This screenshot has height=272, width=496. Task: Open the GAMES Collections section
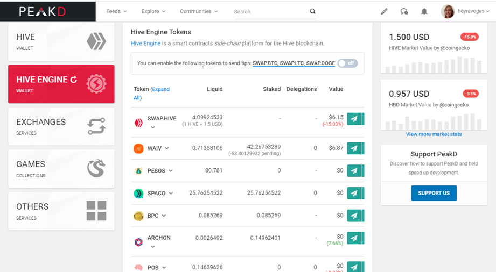pyautogui.click(x=61, y=169)
